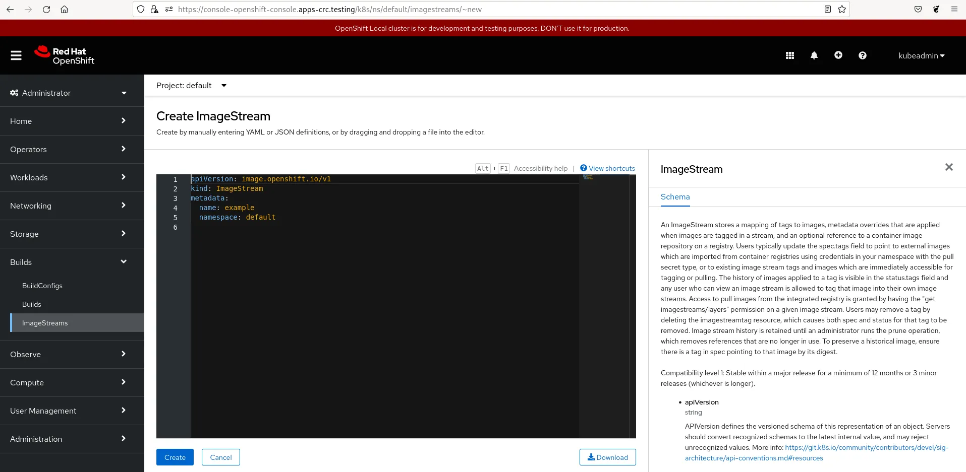The height and width of the screenshot is (472, 966).
Task: Toggle the hamburger navigation menu
Action: [16, 55]
